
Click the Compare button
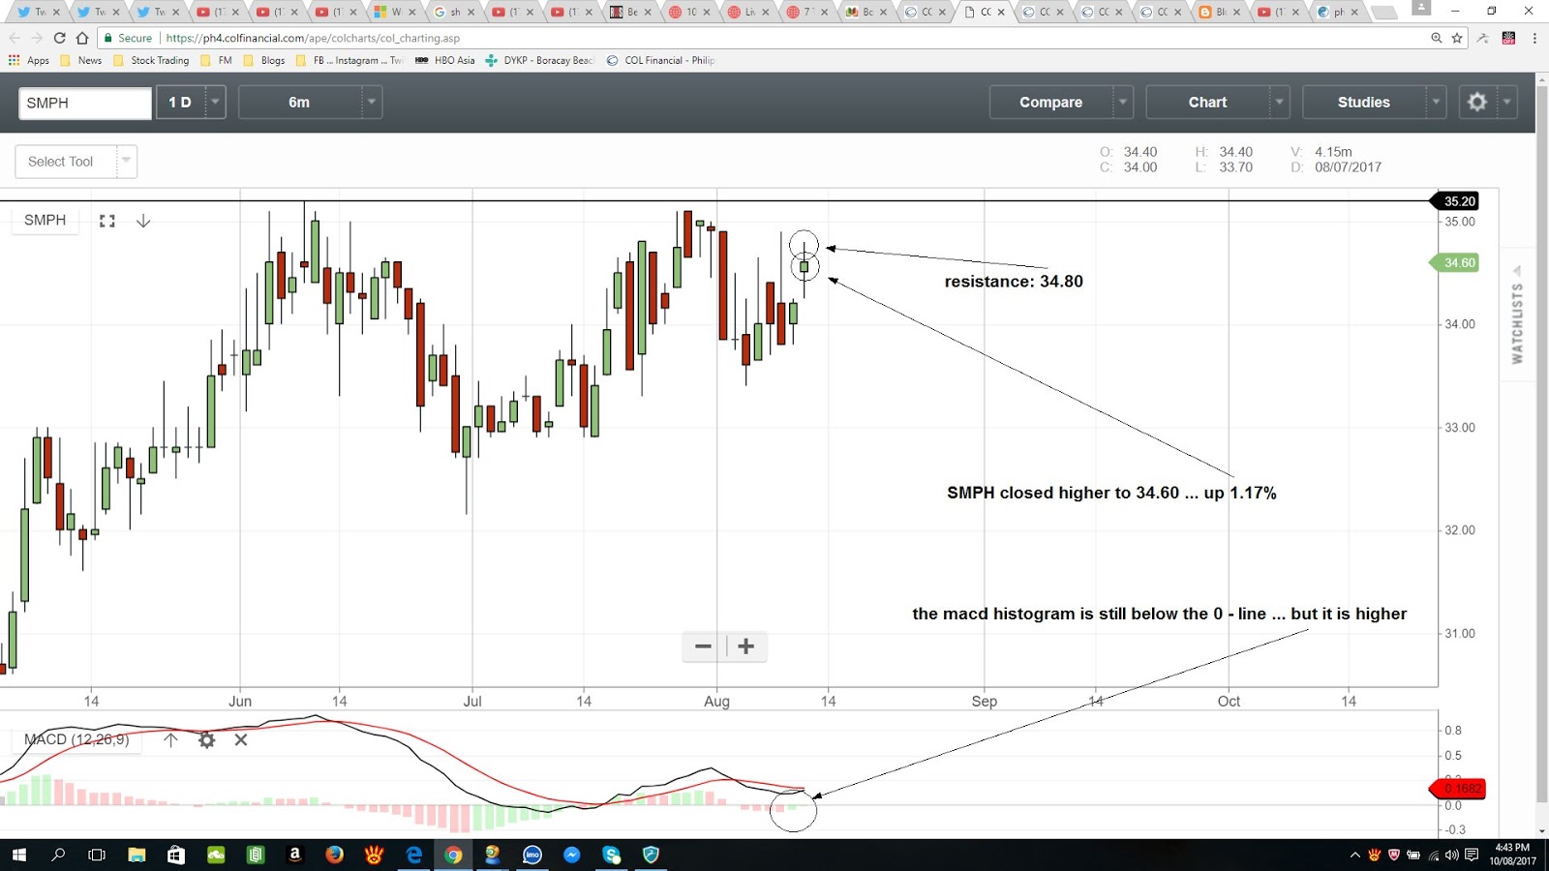click(x=1050, y=102)
